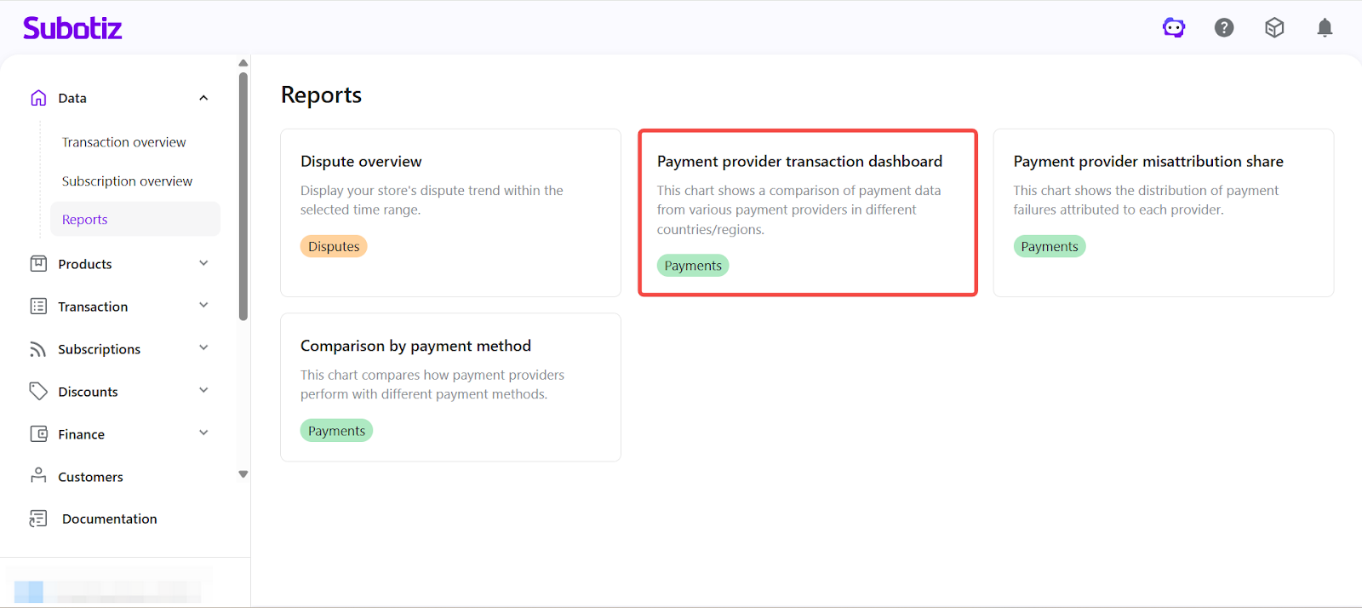Expand the Products menu chevron
Viewport: 1362px width, 608px height.
click(203, 263)
